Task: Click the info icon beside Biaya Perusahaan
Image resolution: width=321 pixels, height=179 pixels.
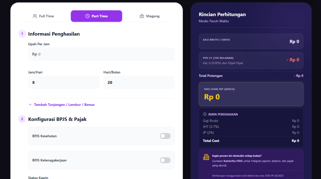Action: pos(205,114)
